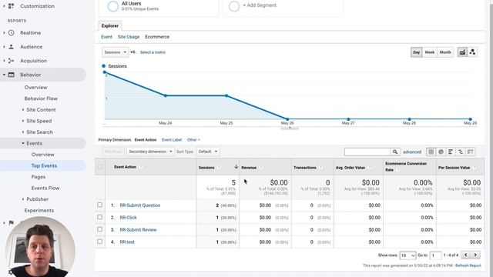Select the Day granularity toggle

[x=416, y=52]
